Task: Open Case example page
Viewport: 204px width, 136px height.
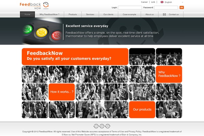Action: (x=130, y=14)
